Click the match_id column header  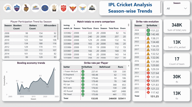(68, 28)
